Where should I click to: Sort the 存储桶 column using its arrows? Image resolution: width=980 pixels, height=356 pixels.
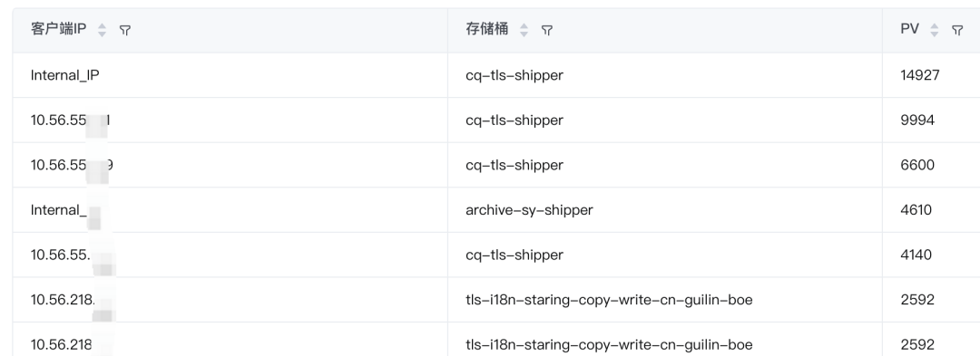[524, 30]
